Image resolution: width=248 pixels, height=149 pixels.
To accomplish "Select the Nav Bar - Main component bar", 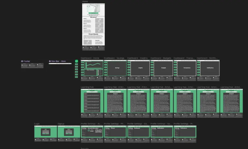I will click(60, 64).
